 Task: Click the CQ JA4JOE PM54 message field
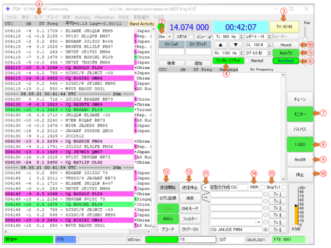(236, 229)
